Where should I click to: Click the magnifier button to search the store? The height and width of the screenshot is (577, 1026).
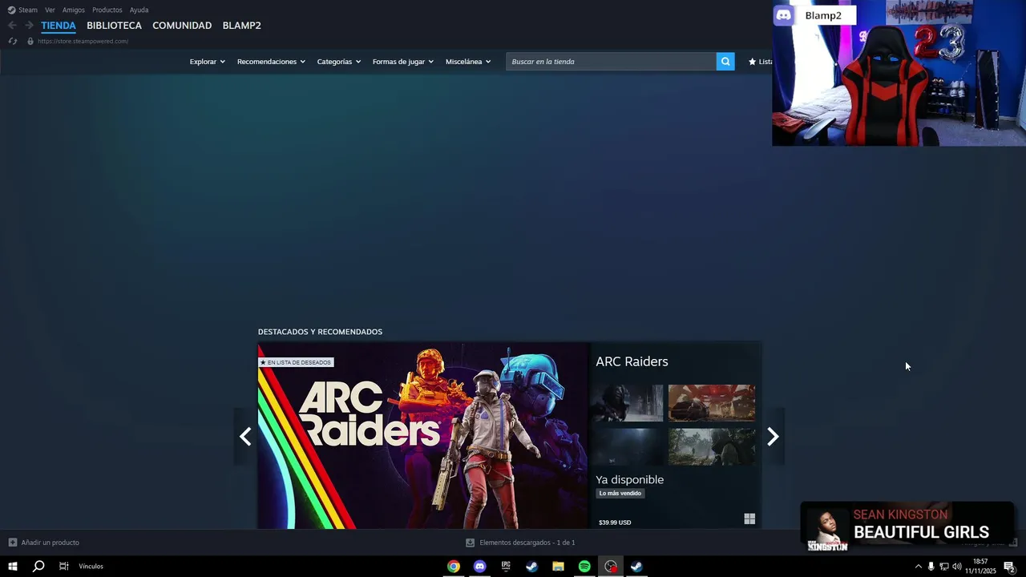click(725, 62)
